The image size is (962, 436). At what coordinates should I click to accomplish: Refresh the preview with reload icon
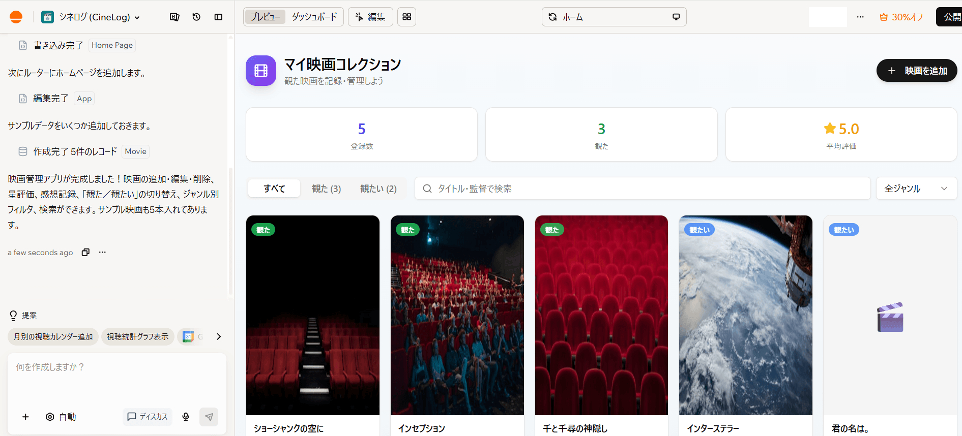coord(552,17)
